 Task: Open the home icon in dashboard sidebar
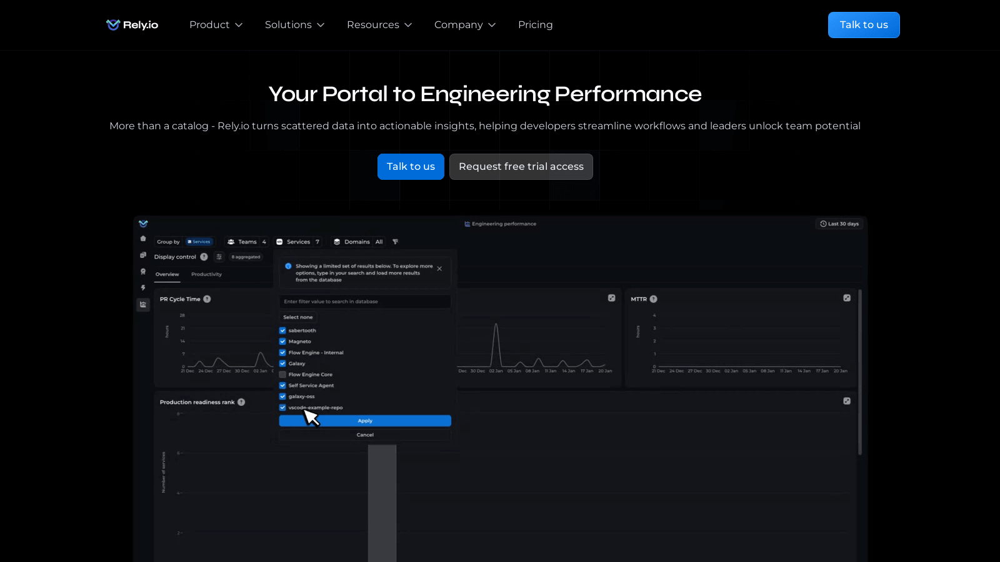[x=143, y=239]
